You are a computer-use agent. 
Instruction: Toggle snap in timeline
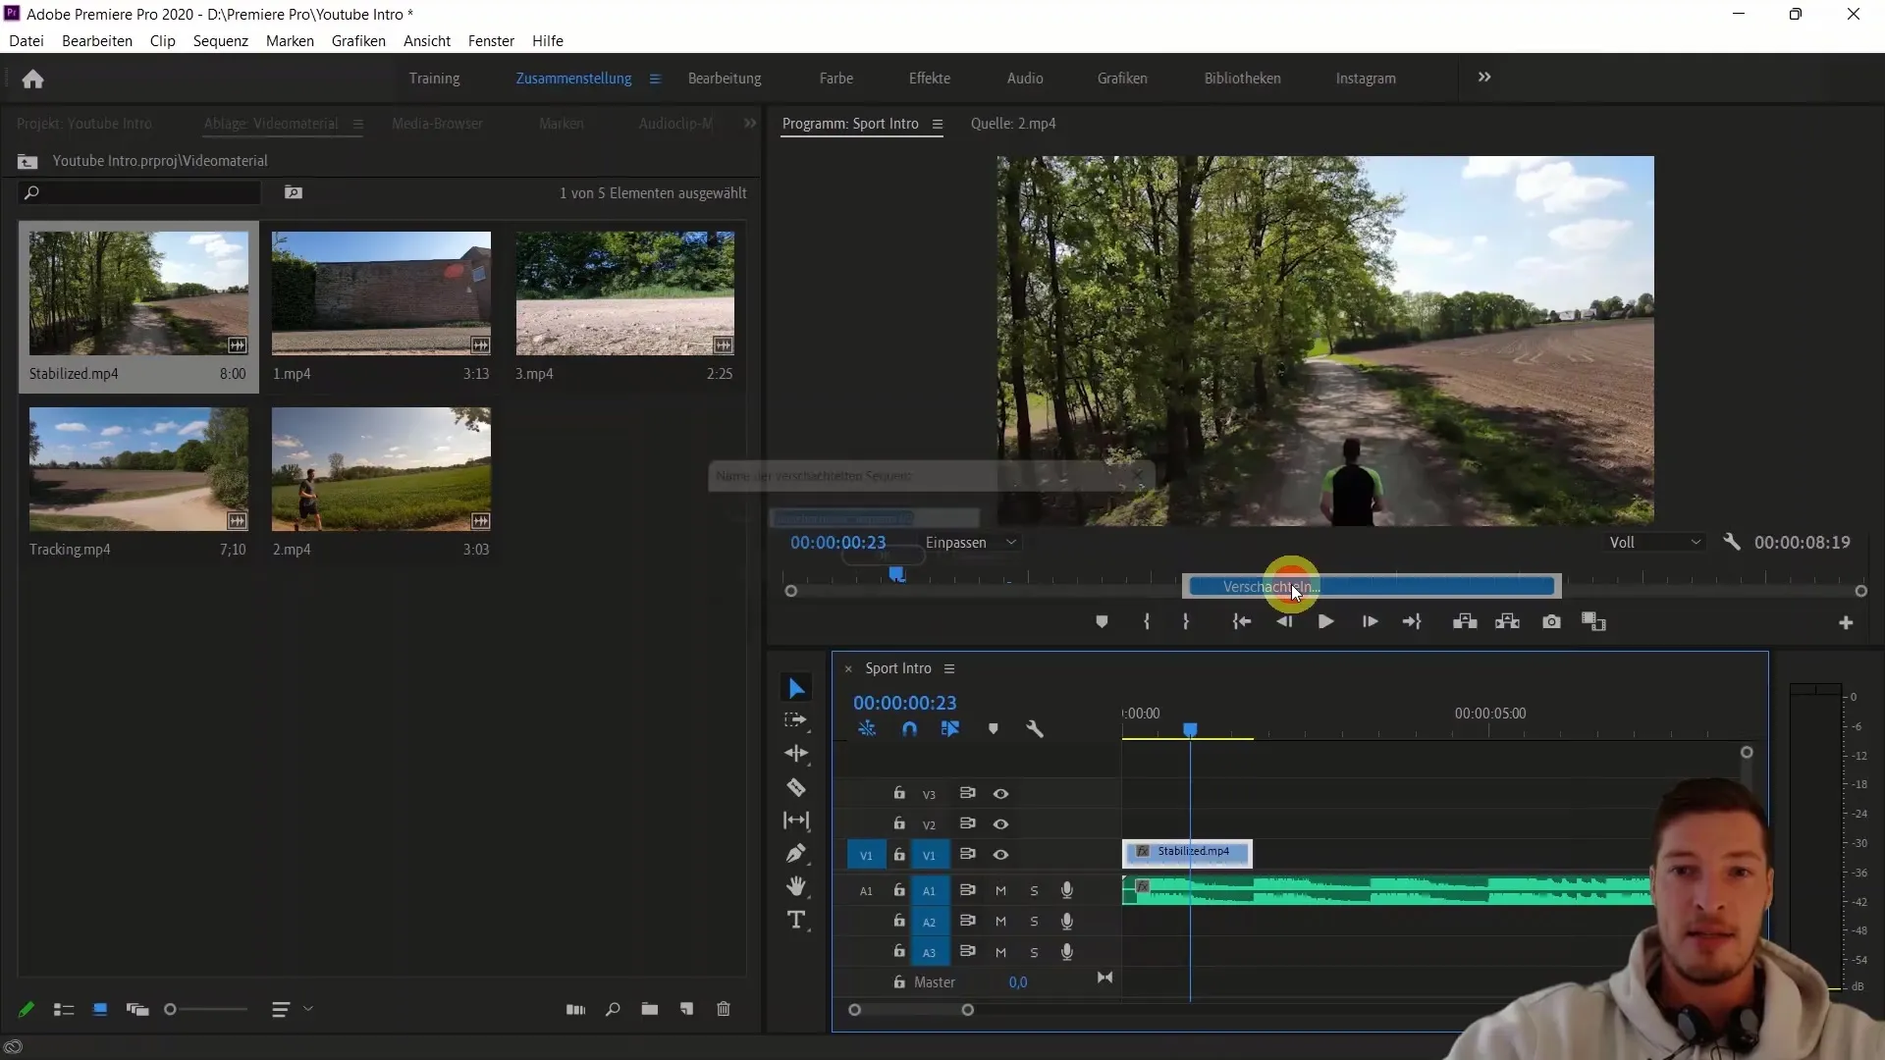(x=909, y=729)
